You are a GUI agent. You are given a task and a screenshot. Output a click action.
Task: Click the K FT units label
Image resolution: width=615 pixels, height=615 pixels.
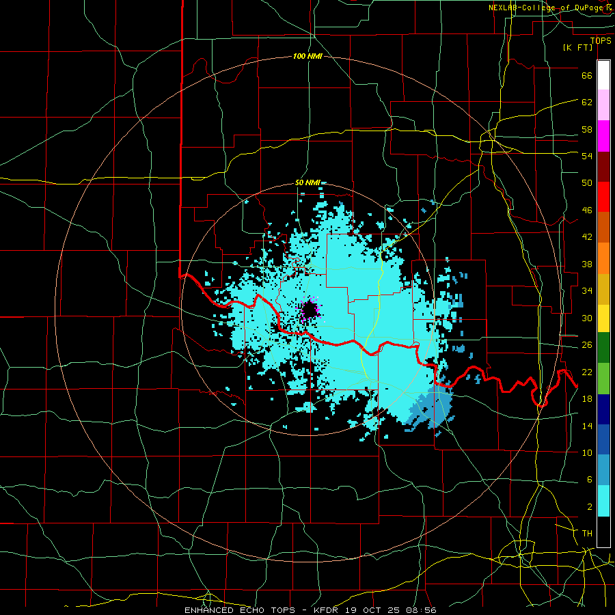pos(577,47)
